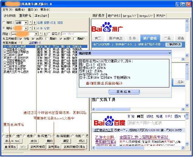The image size is (193, 157).
Task: Open the second 地域 dropdown
Action: (26, 28)
